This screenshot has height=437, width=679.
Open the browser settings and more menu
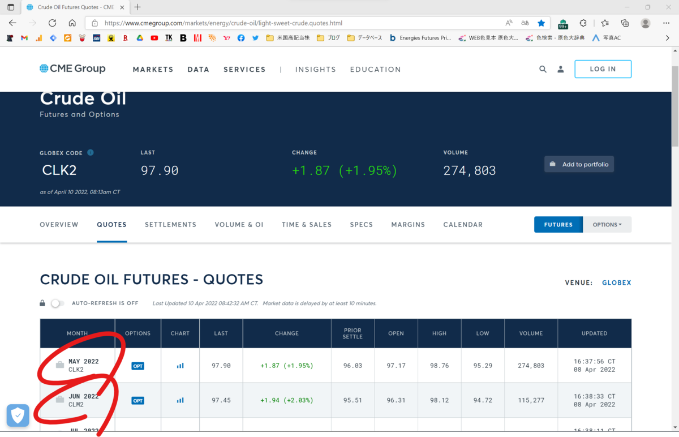tap(667, 23)
